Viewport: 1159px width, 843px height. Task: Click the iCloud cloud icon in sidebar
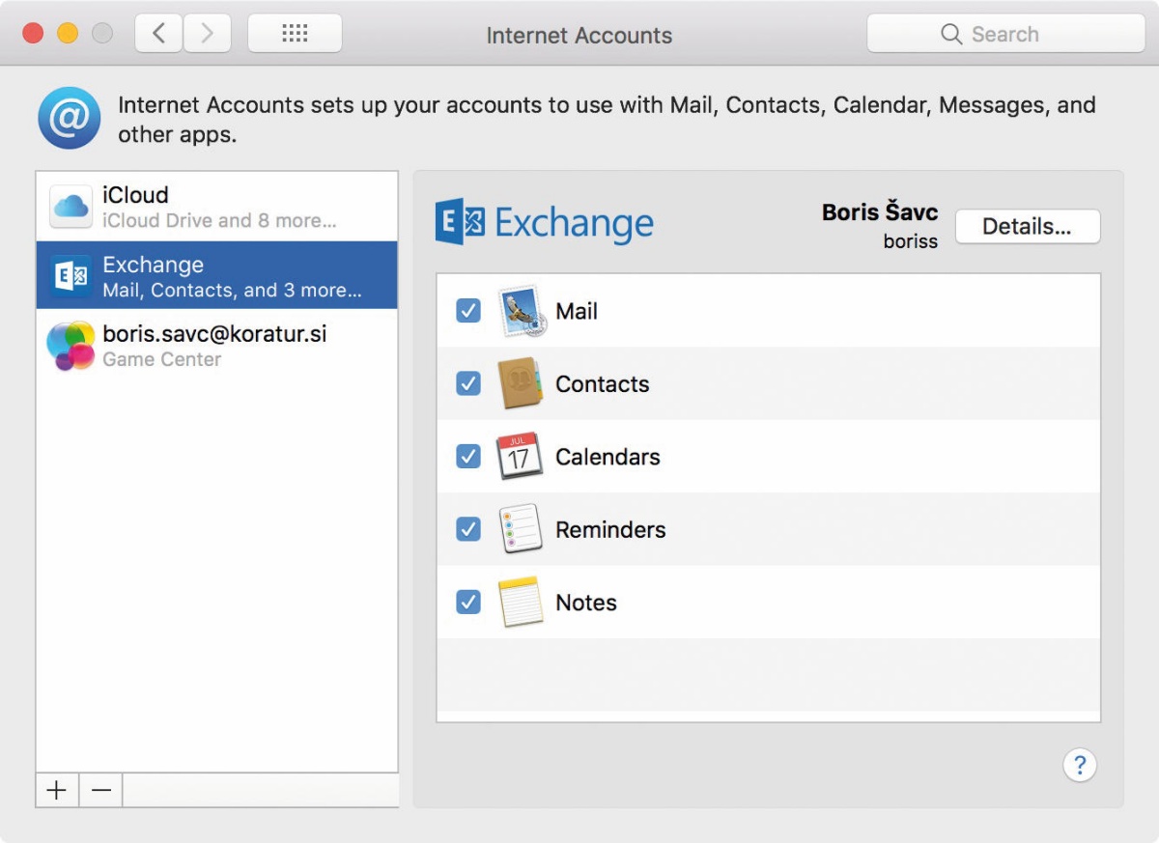[71, 206]
